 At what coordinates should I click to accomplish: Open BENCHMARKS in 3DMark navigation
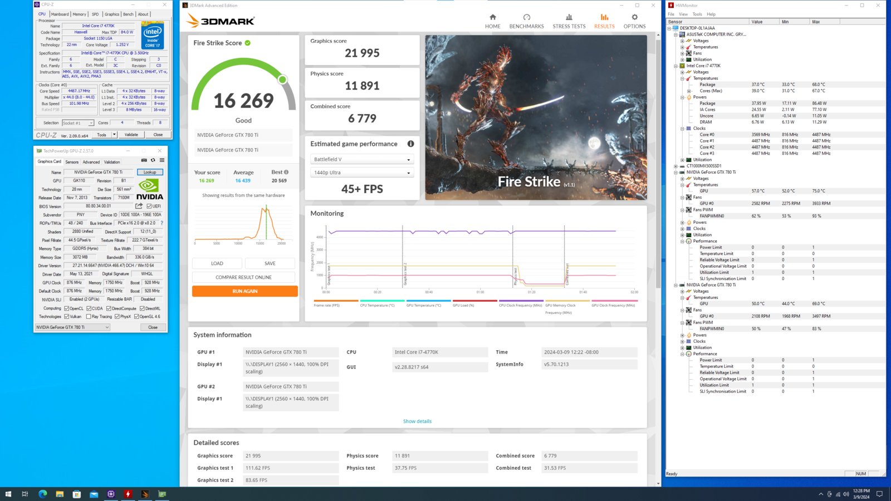pyautogui.click(x=526, y=21)
